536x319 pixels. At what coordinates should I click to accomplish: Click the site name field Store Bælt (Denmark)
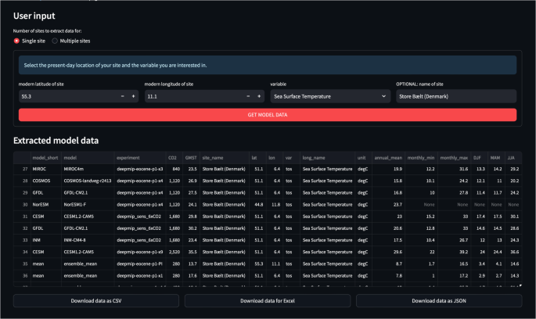pyautogui.click(x=456, y=96)
